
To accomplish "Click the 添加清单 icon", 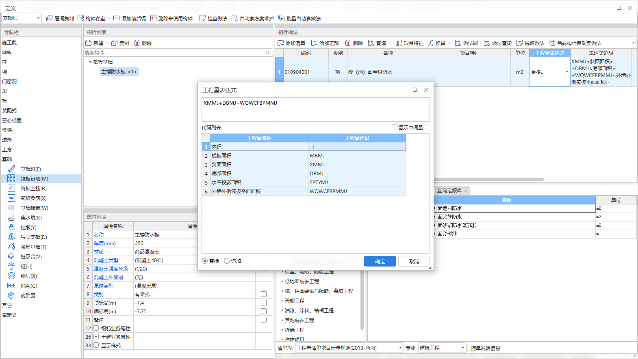I will 280,43.
